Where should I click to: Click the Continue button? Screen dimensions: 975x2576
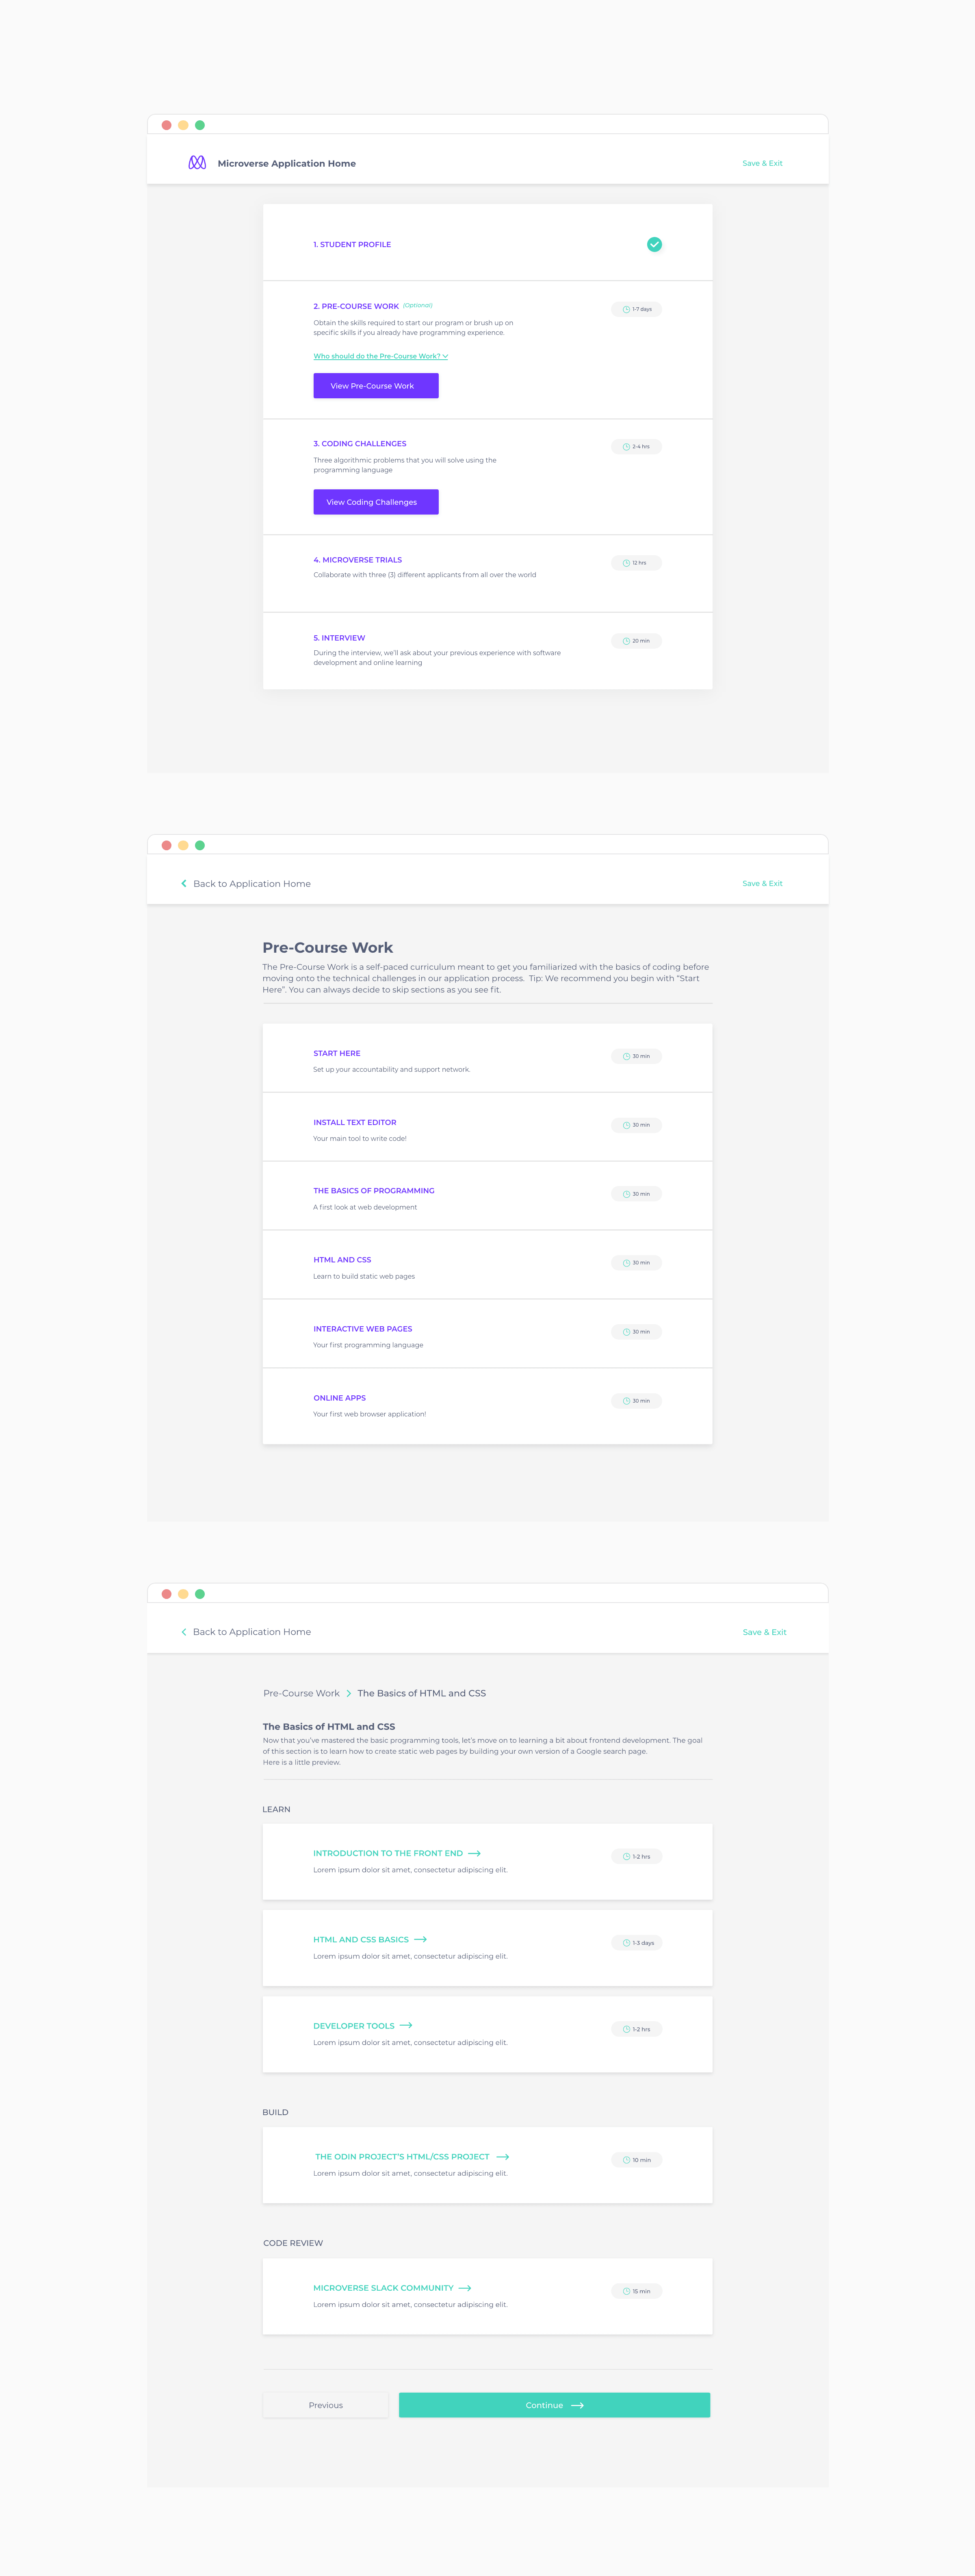coord(554,2405)
